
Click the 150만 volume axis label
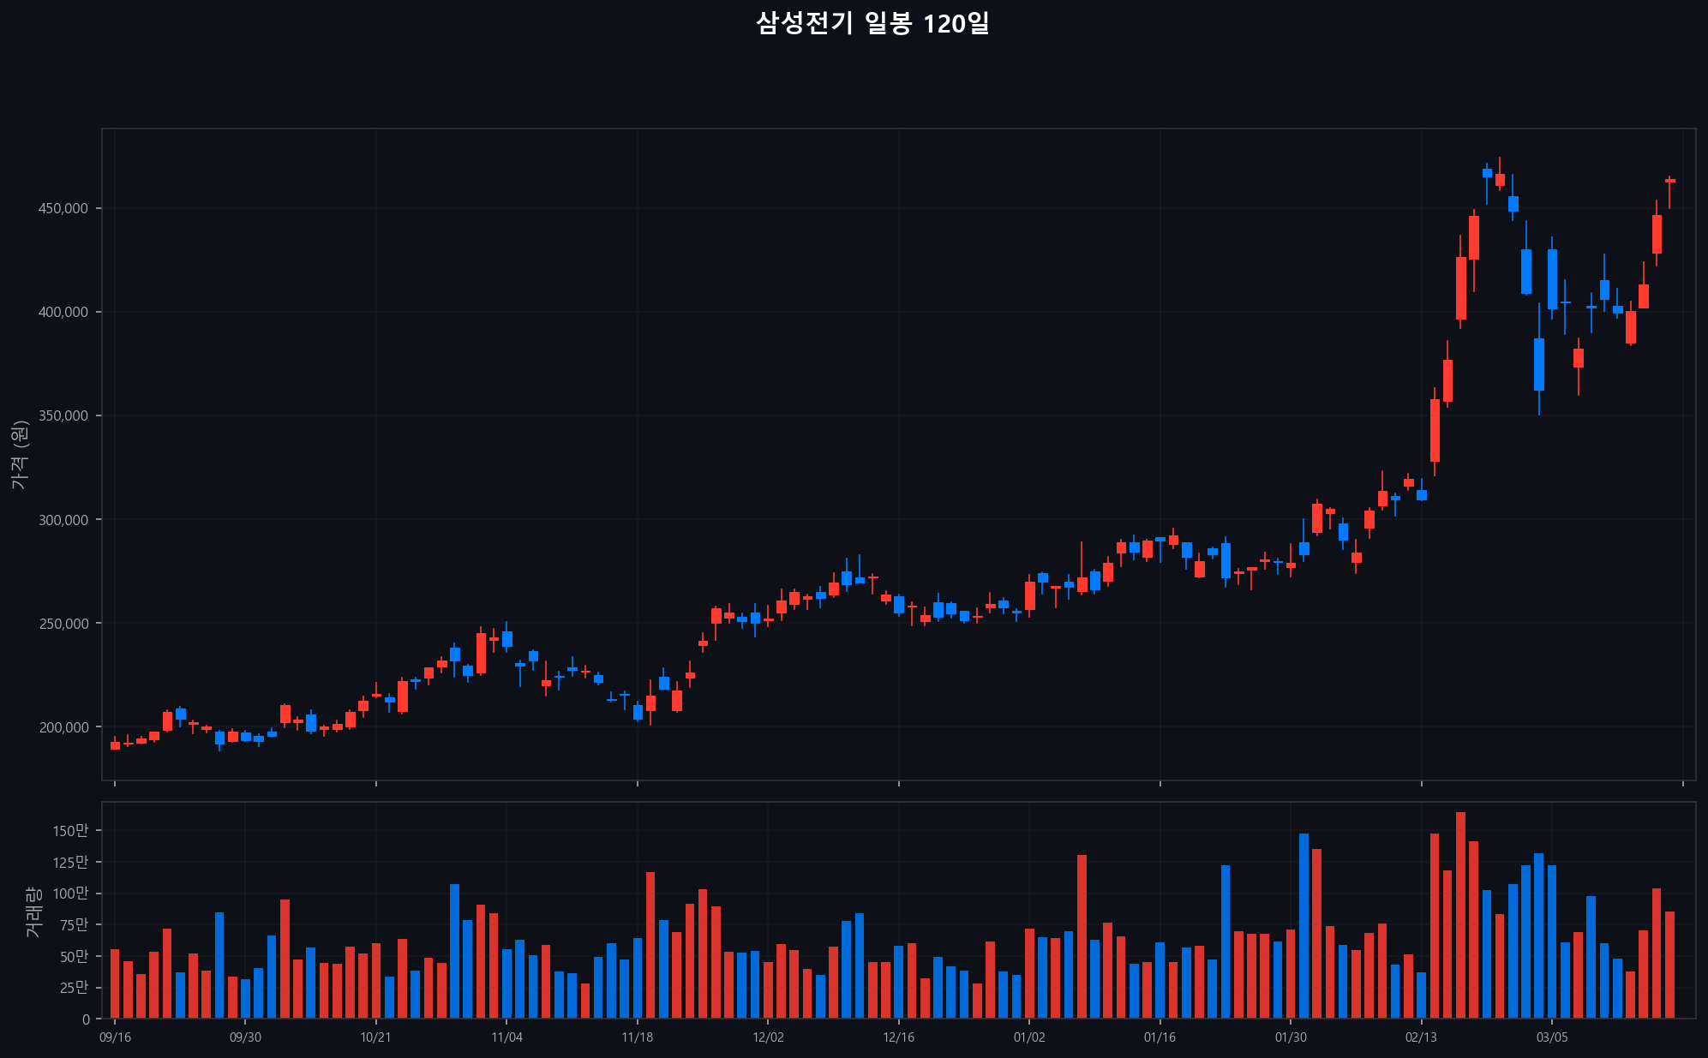coord(70,830)
